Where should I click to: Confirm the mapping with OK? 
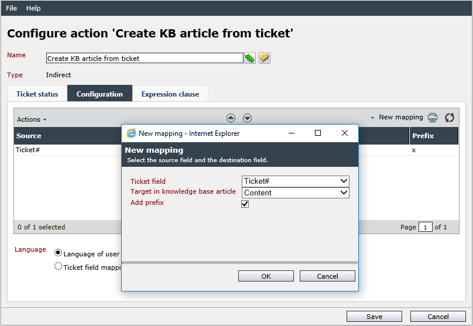pos(266,276)
